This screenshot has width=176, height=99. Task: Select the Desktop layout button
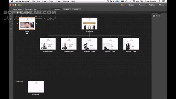point(57,9)
